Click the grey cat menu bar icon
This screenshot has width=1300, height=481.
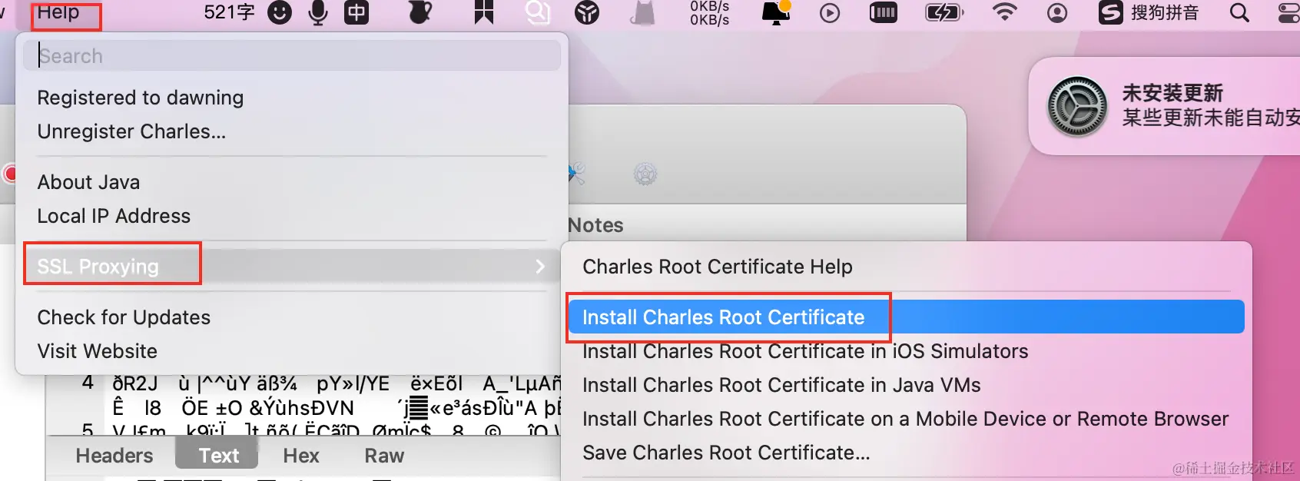point(642,12)
